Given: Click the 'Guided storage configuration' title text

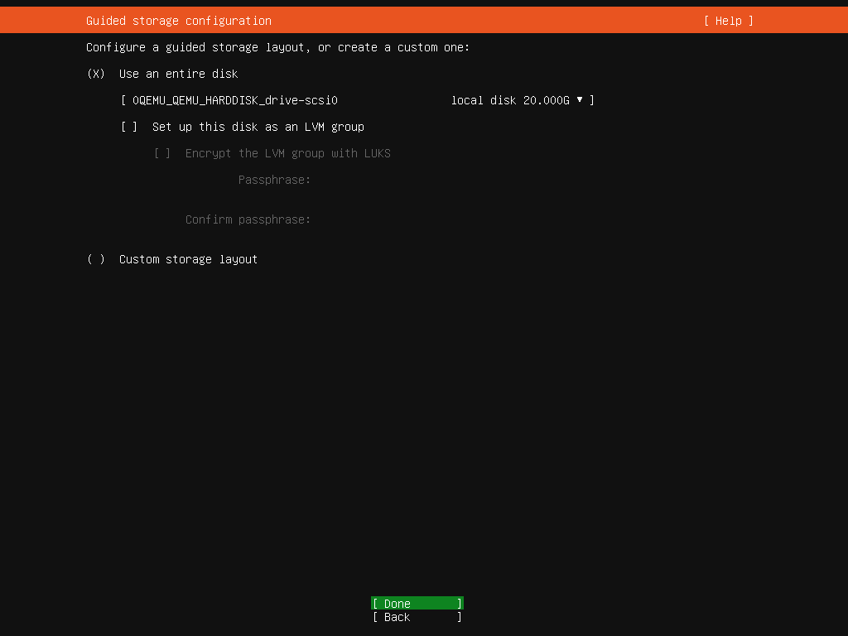Looking at the screenshot, I should (x=179, y=21).
